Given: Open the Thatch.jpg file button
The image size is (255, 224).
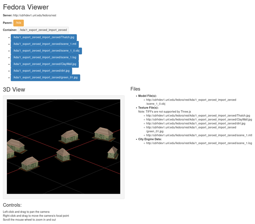Looking at the screenshot, I should click(44, 37).
